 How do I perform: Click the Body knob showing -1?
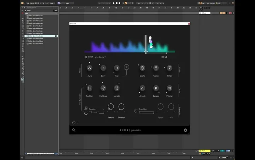pyautogui.click(x=103, y=68)
